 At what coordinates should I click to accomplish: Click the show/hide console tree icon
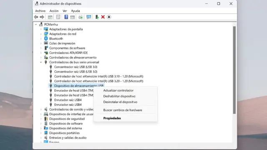50,17
